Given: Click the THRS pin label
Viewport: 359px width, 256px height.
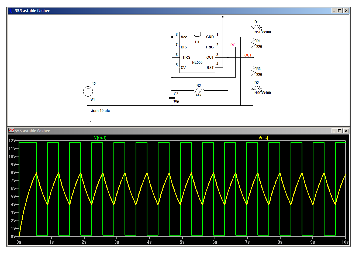Looking at the screenshot, I should coord(185,57).
